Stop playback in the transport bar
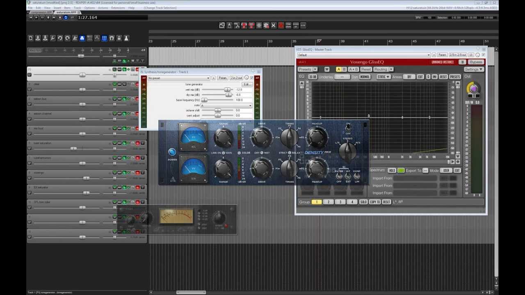The image size is (525, 295). [x=48, y=18]
